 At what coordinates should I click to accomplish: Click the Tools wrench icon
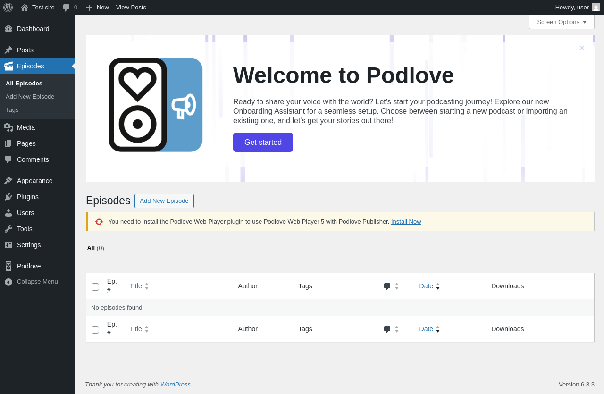8,229
